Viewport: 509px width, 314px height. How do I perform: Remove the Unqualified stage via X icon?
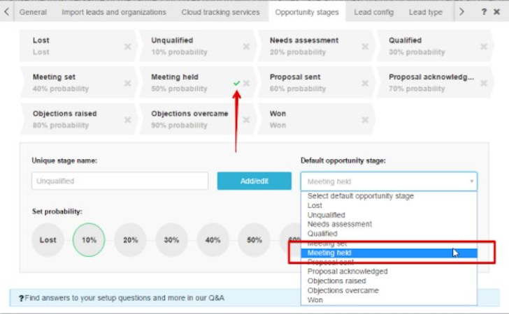pos(246,47)
